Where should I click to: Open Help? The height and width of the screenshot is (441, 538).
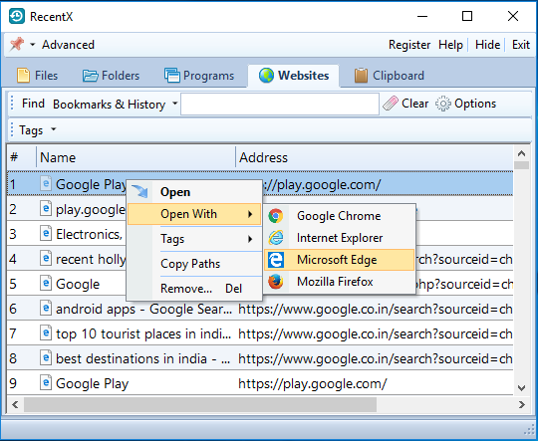pos(450,45)
